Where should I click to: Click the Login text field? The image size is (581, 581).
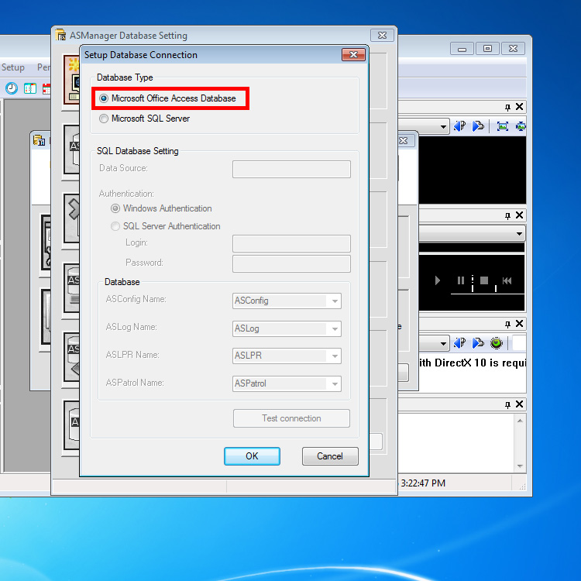coord(291,243)
